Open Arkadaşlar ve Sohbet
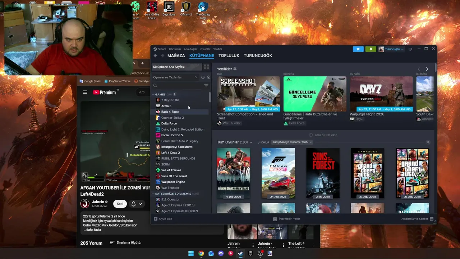The height and width of the screenshot is (259, 460). point(417,219)
